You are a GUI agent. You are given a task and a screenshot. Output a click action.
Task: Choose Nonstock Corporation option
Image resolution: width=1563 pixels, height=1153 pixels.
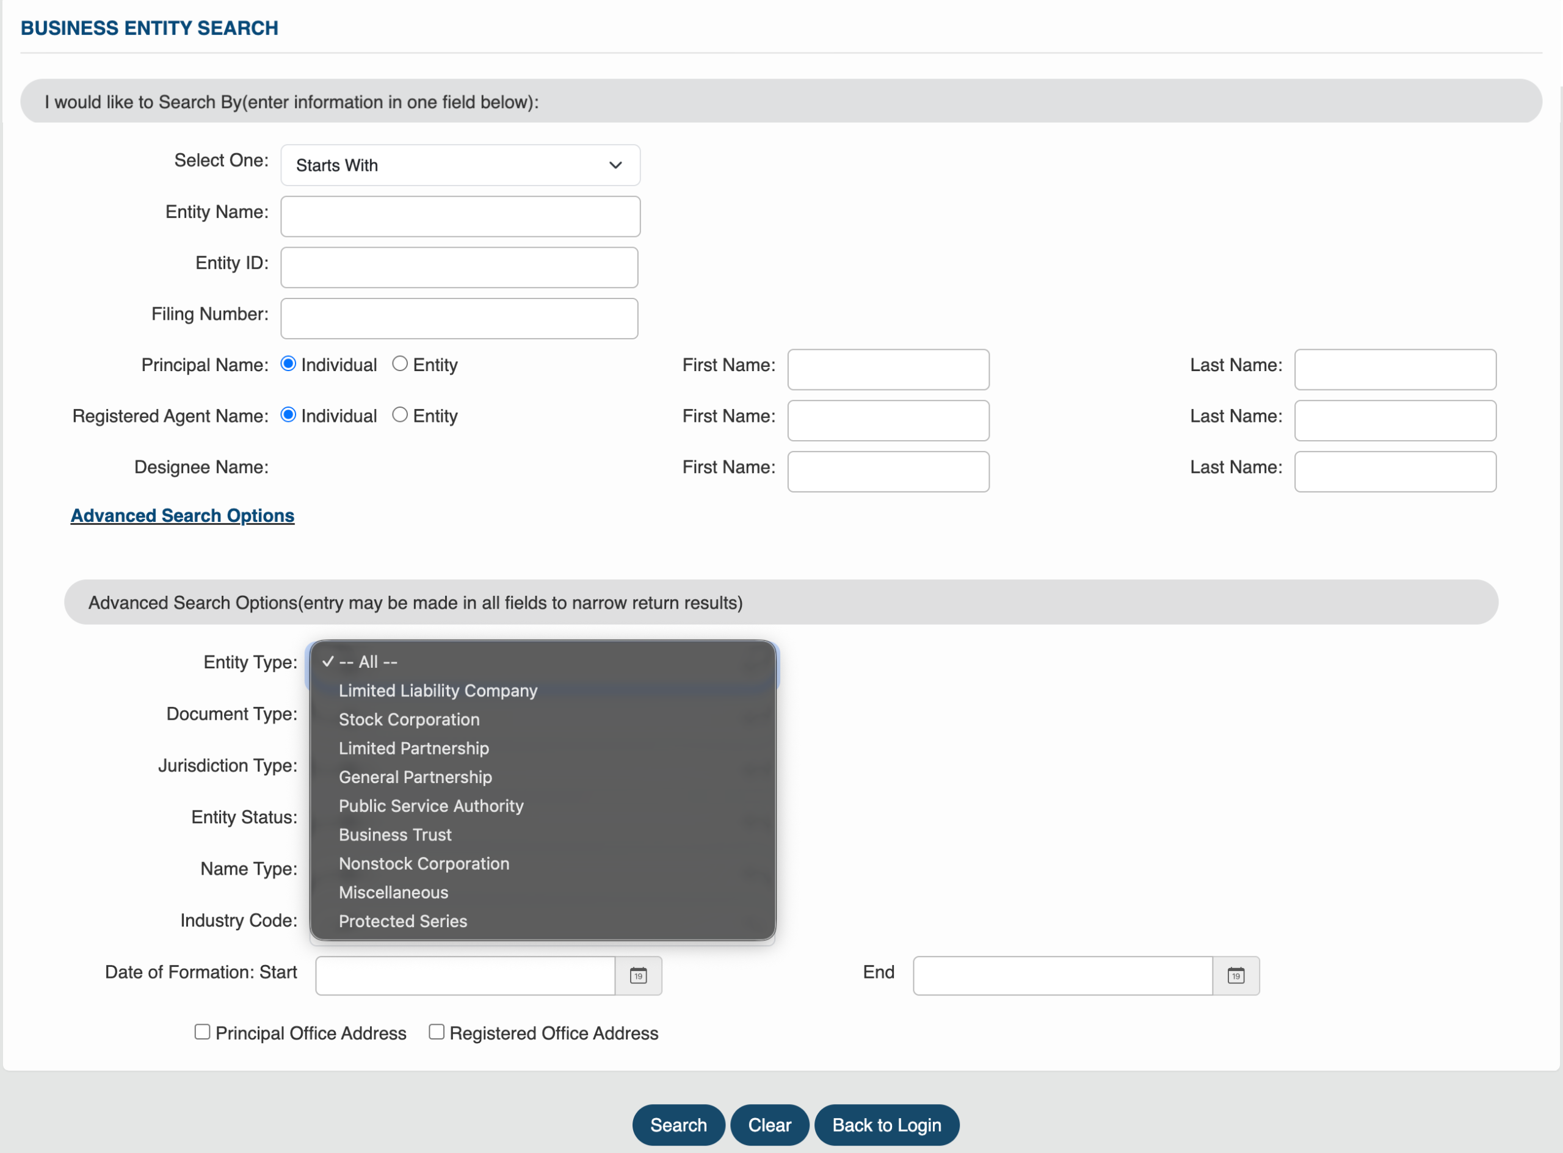coord(542,864)
